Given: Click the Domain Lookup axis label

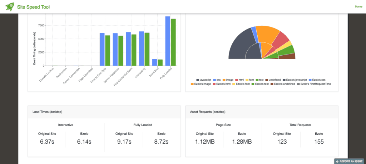Looking at the screenshot, I should (x=46, y=76).
